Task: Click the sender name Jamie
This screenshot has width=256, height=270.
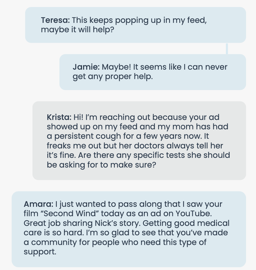Action: coord(86,67)
